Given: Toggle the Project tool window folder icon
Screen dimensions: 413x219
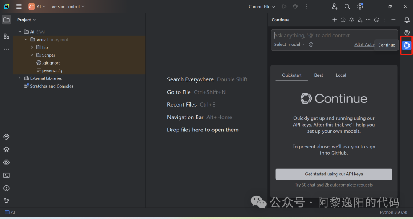Looking at the screenshot, I should point(7,20).
